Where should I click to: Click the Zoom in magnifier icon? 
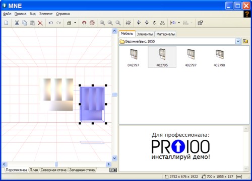102,23
